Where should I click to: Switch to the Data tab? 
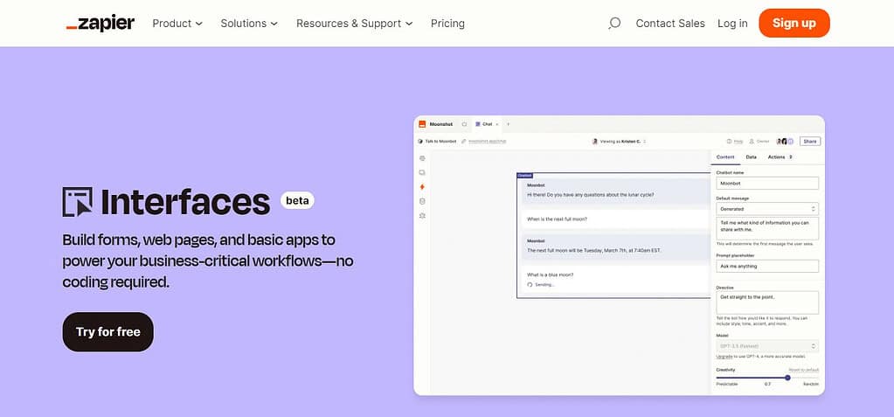[752, 156]
